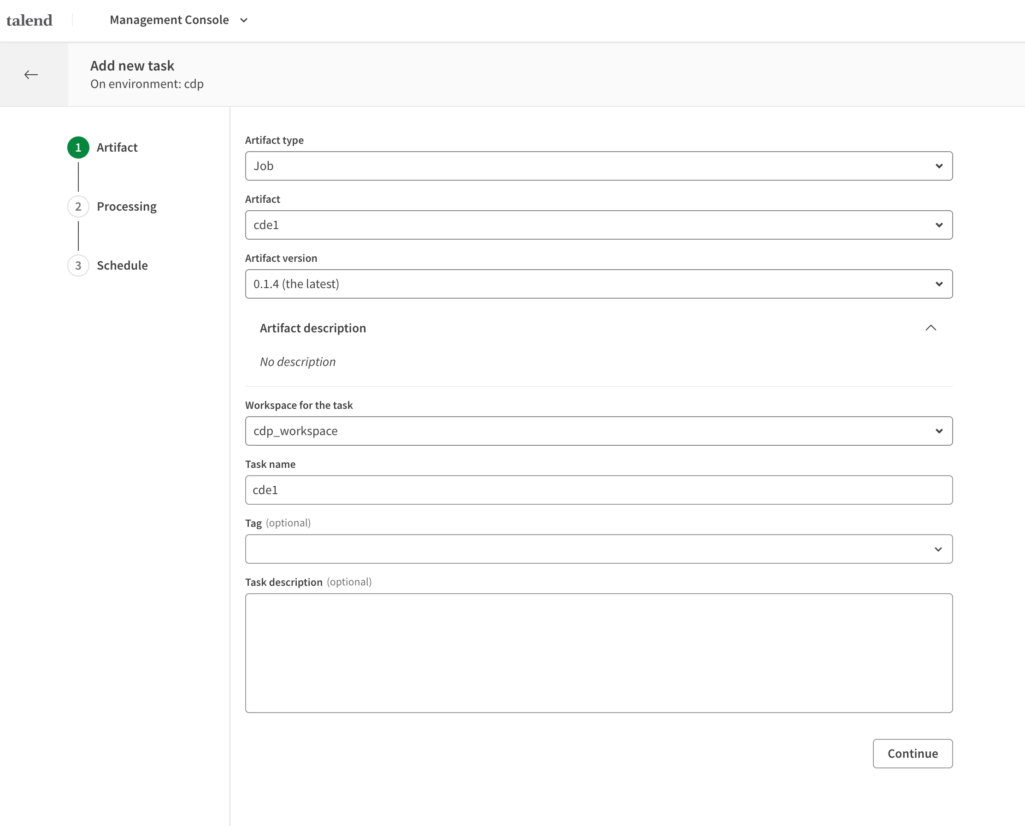
Task: Click the Task name input field
Action: point(599,490)
